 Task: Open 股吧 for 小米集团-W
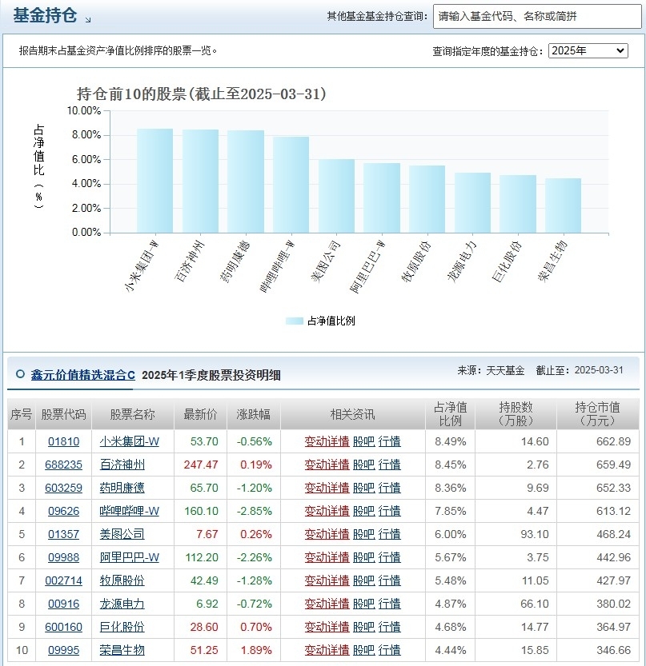pos(364,441)
